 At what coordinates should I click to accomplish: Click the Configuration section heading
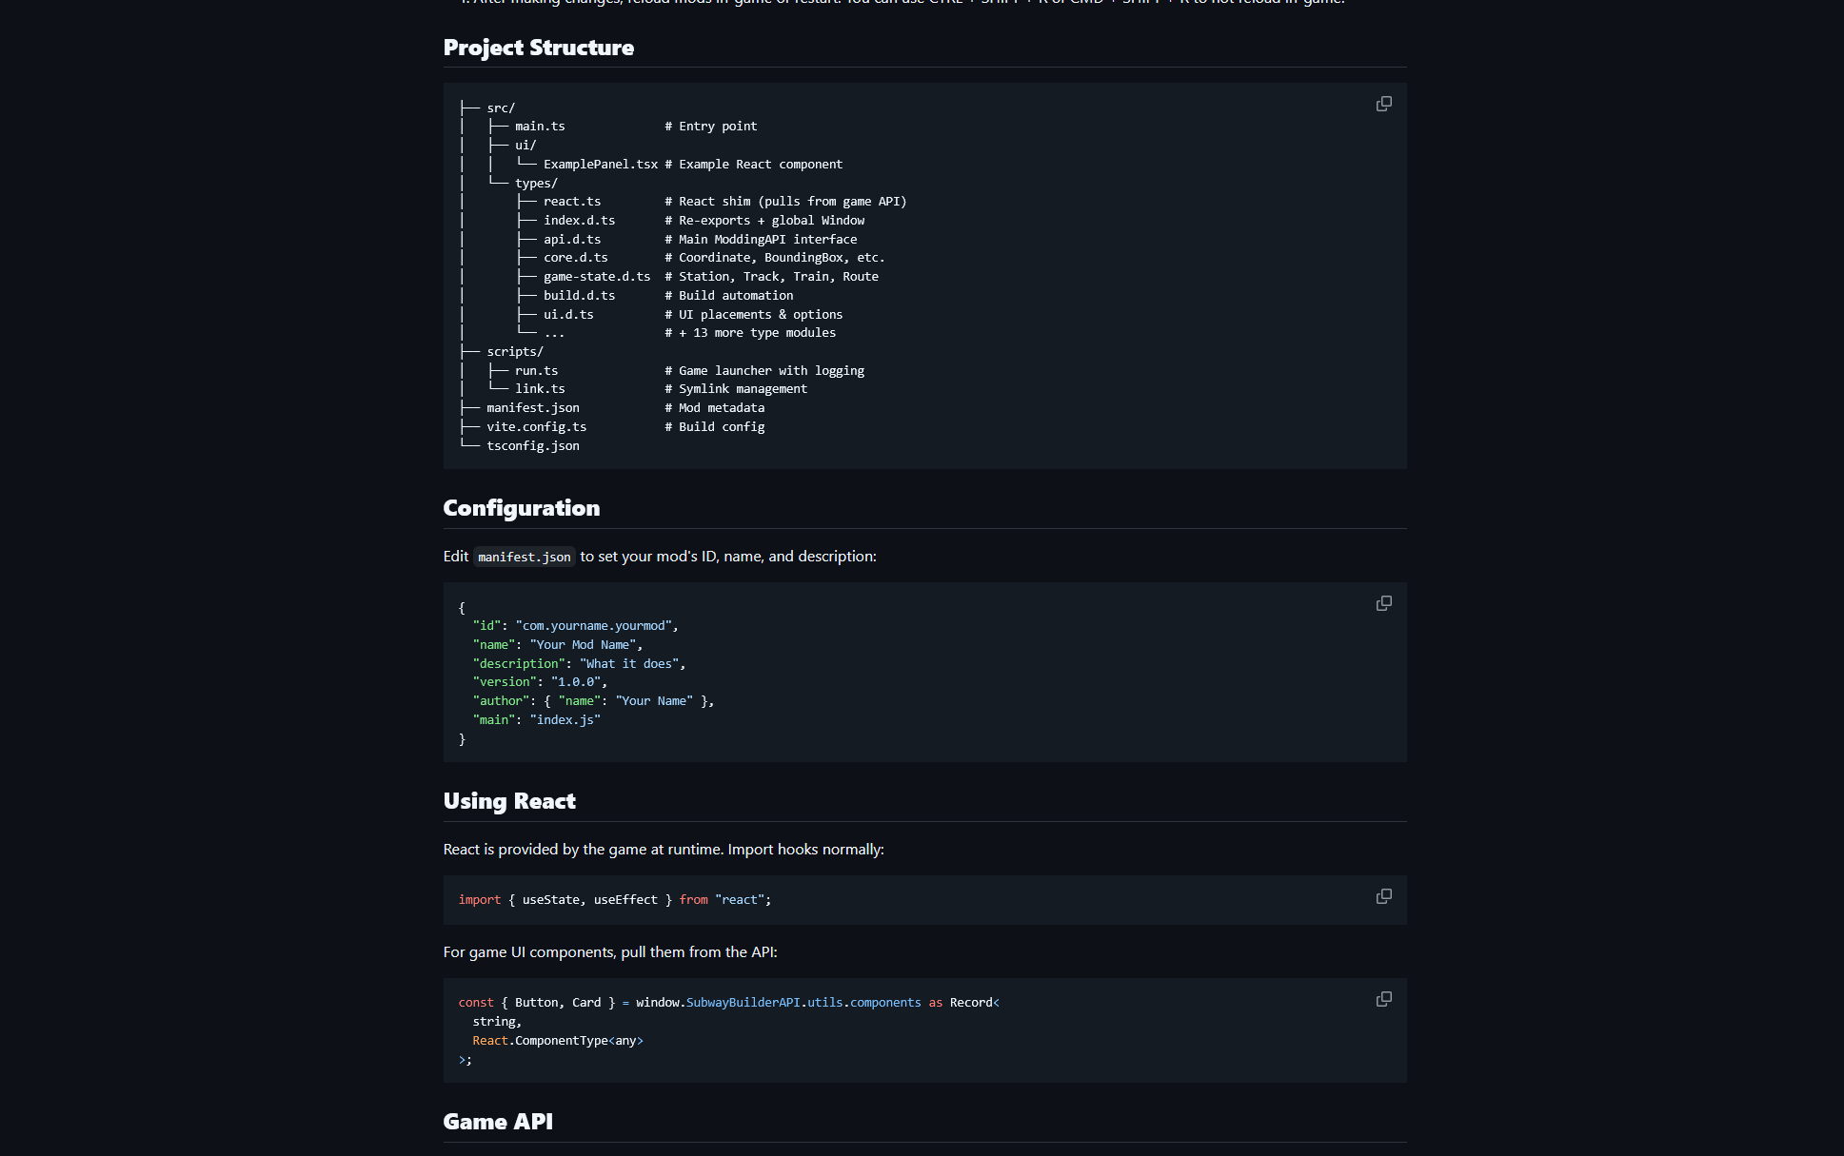click(x=521, y=508)
